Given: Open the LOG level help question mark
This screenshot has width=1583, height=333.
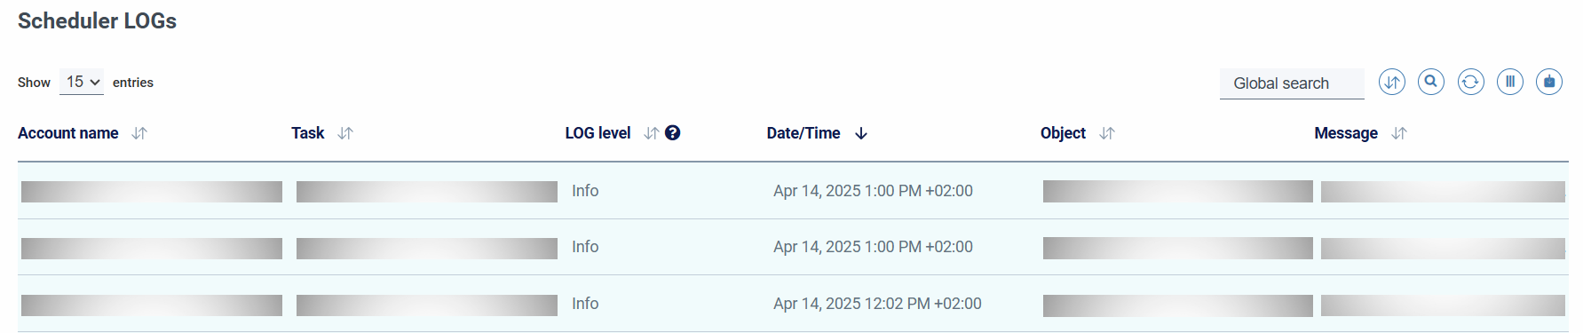Looking at the screenshot, I should click(673, 133).
